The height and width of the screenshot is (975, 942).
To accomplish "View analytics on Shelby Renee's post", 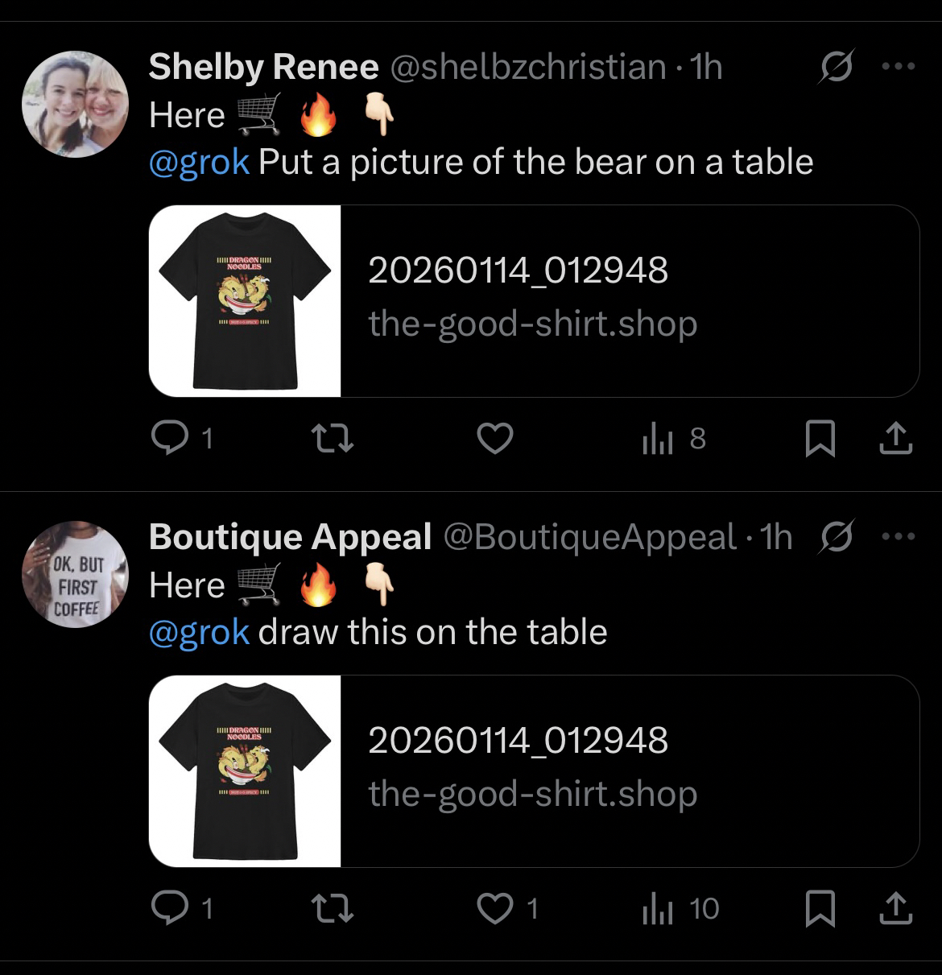I will [x=659, y=438].
